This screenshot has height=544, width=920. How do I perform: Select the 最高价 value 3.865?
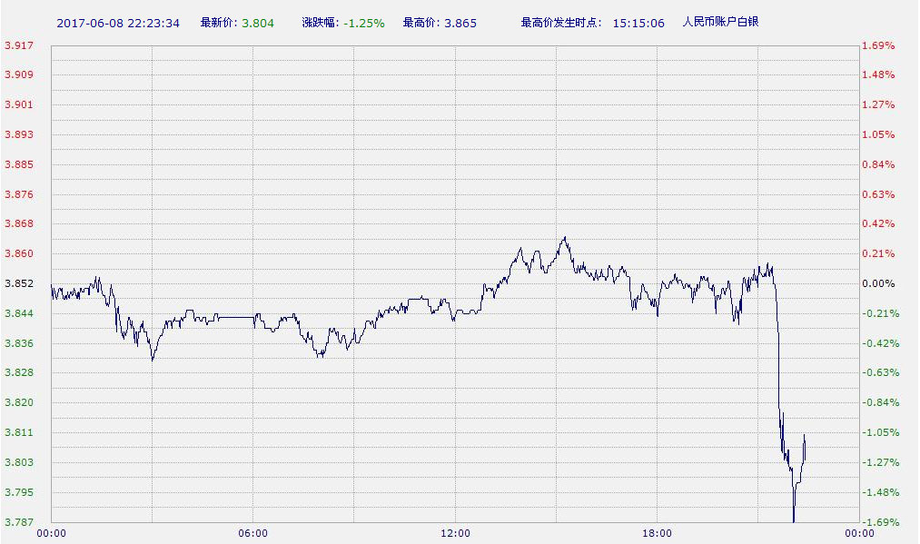click(x=460, y=24)
